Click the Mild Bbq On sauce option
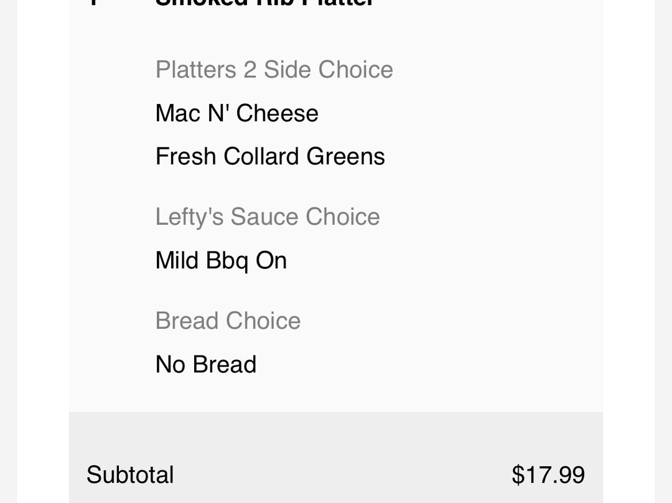Viewport: 672px width, 503px height. point(221,260)
